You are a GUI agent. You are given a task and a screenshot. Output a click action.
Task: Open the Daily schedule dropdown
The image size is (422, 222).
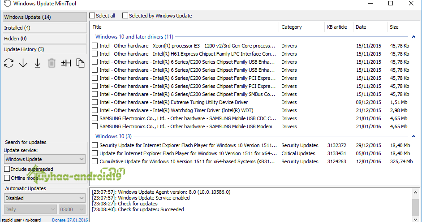30,209
